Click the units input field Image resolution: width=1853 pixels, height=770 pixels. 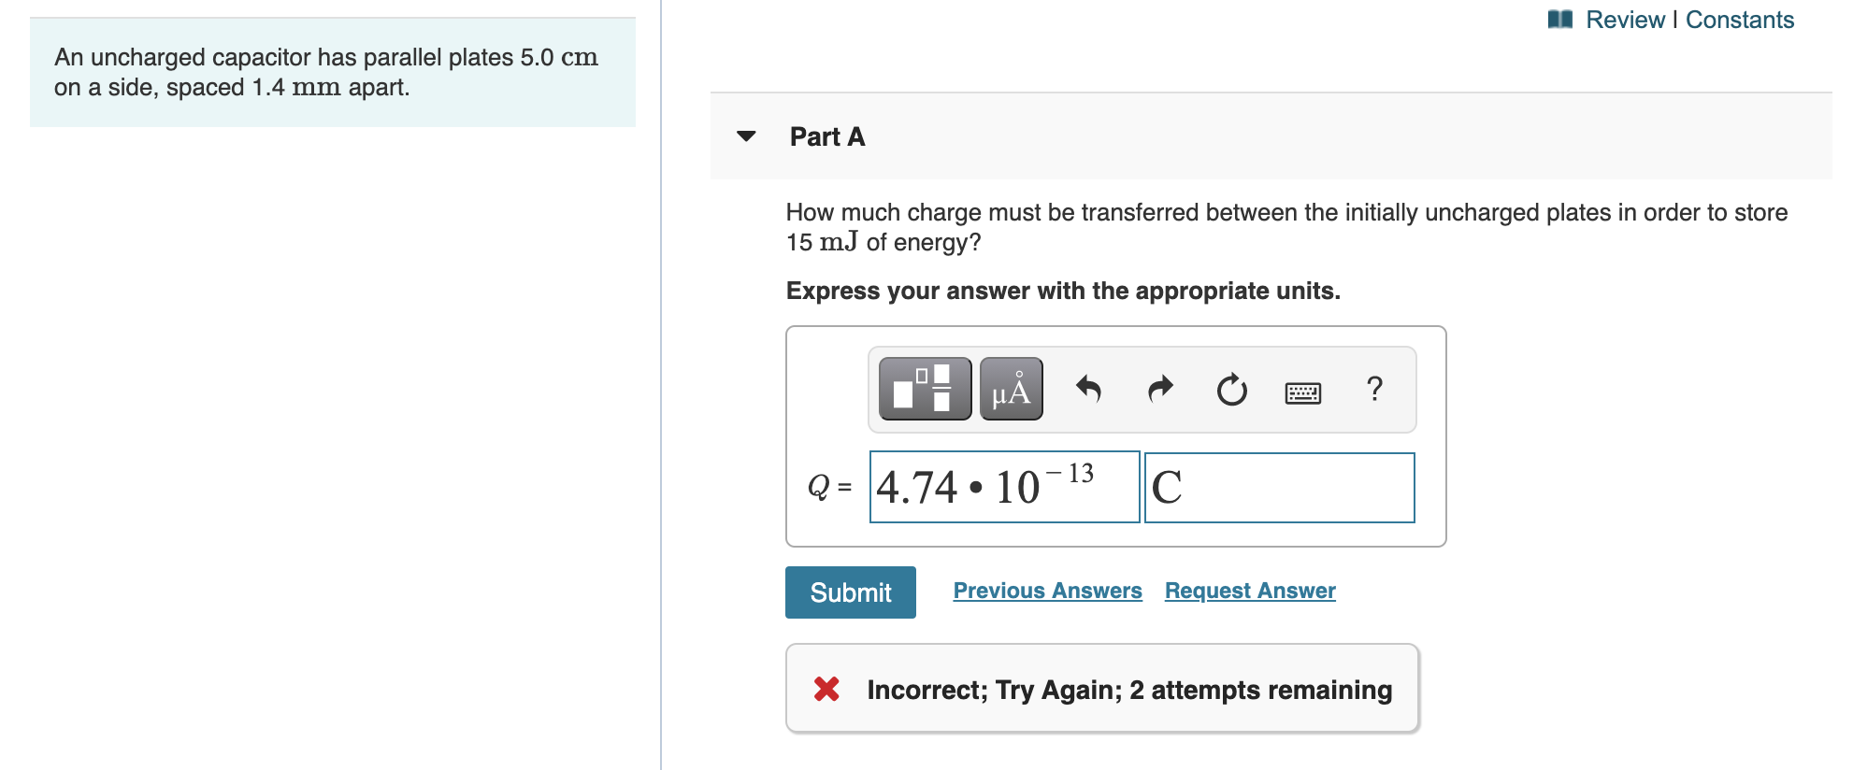click(x=1278, y=487)
